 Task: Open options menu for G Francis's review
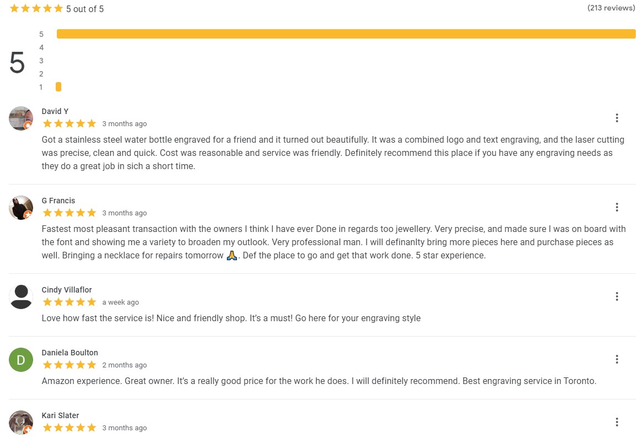(x=617, y=207)
